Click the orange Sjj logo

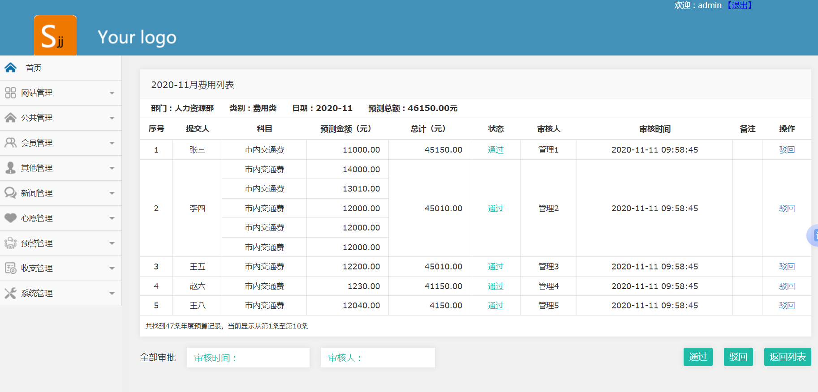coord(55,36)
